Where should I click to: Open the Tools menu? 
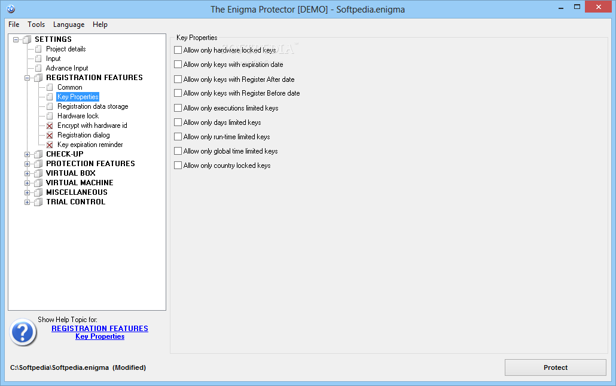tap(36, 24)
